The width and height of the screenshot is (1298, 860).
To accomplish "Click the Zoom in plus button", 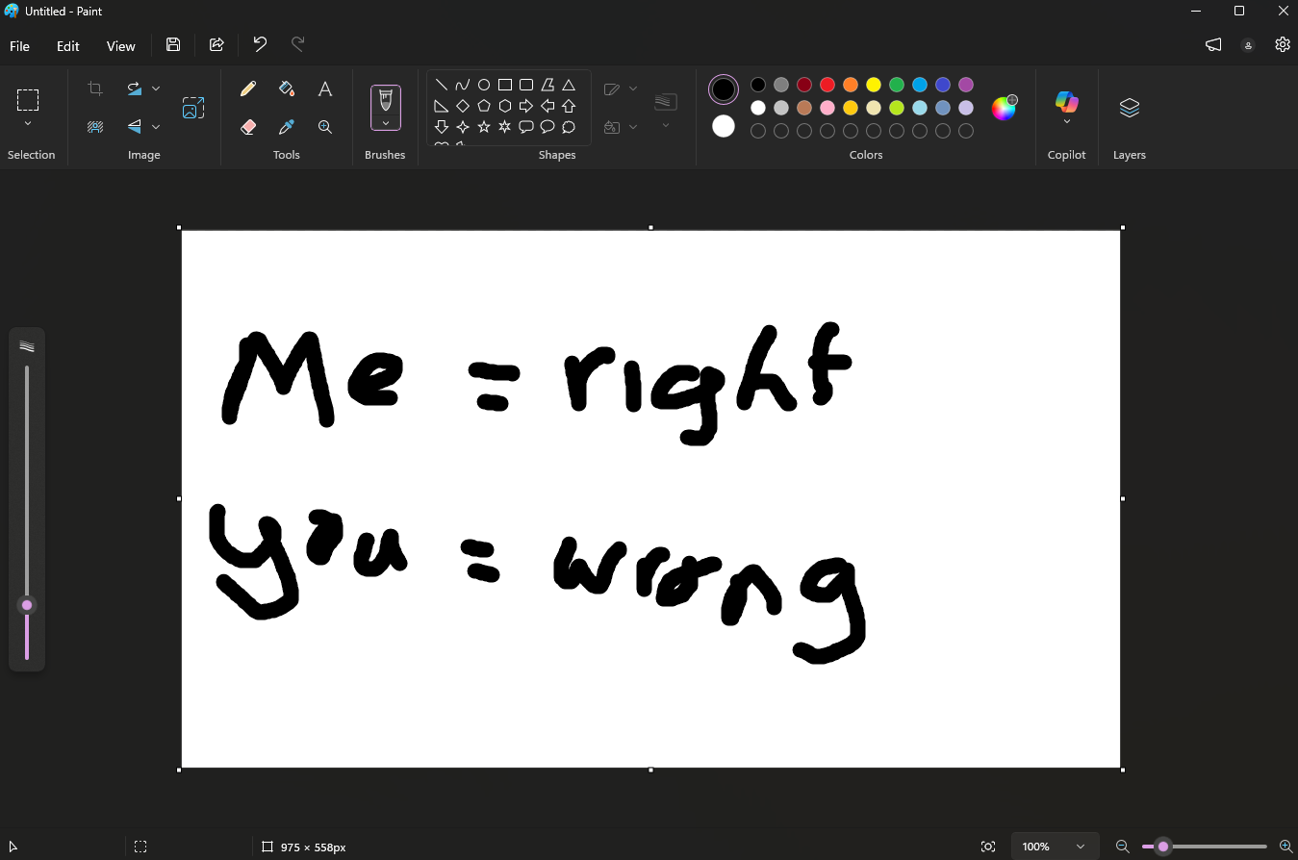I will (1285, 847).
